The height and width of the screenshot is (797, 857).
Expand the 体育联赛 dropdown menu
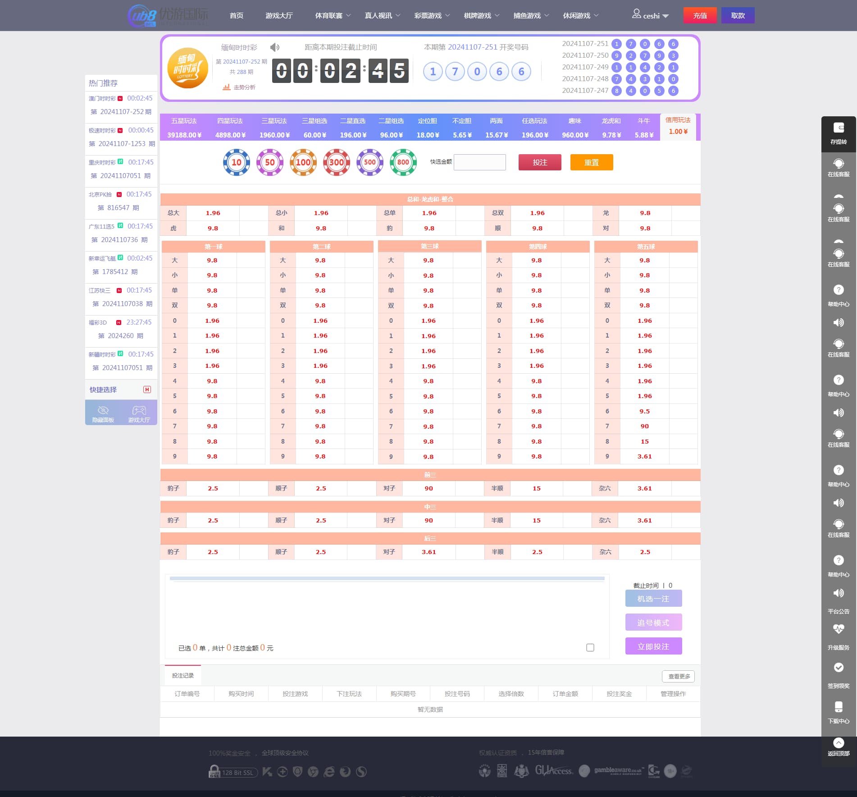tap(333, 16)
